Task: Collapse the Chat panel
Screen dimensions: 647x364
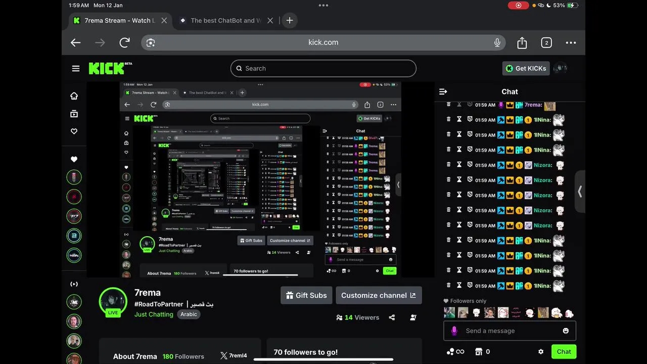Action: [x=443, y=92]
